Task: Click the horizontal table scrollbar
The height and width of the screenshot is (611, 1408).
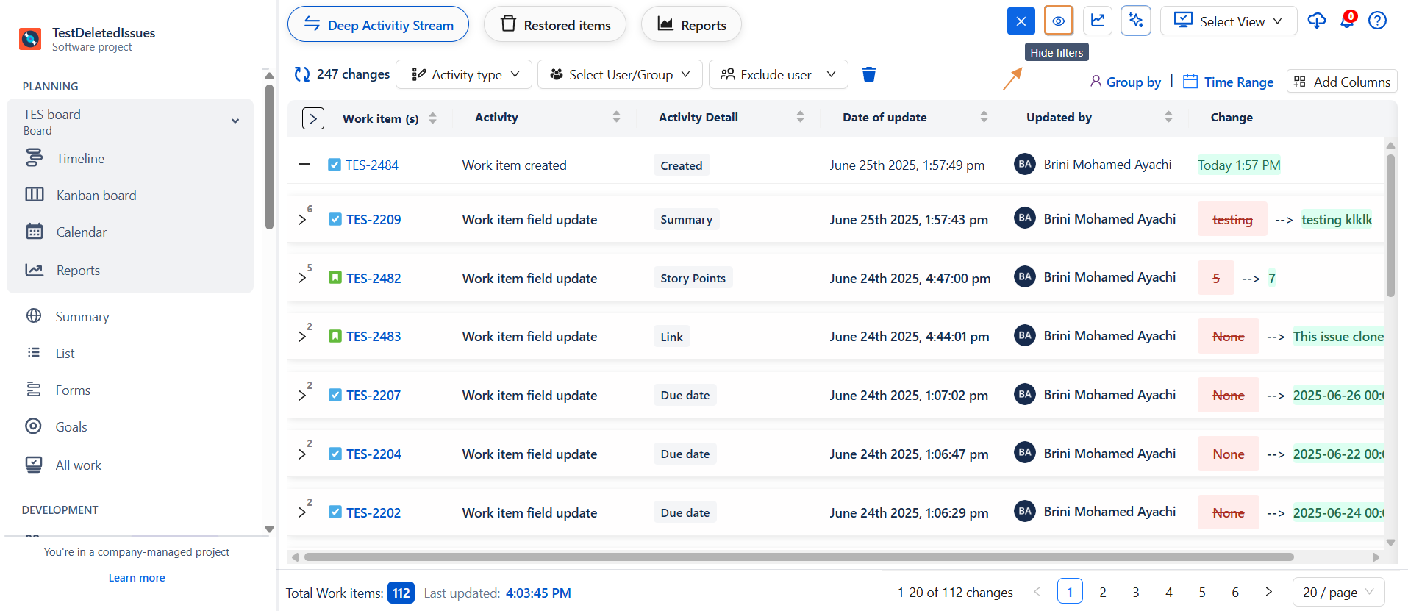Action: pyautogui.click(x=798, y=557)
